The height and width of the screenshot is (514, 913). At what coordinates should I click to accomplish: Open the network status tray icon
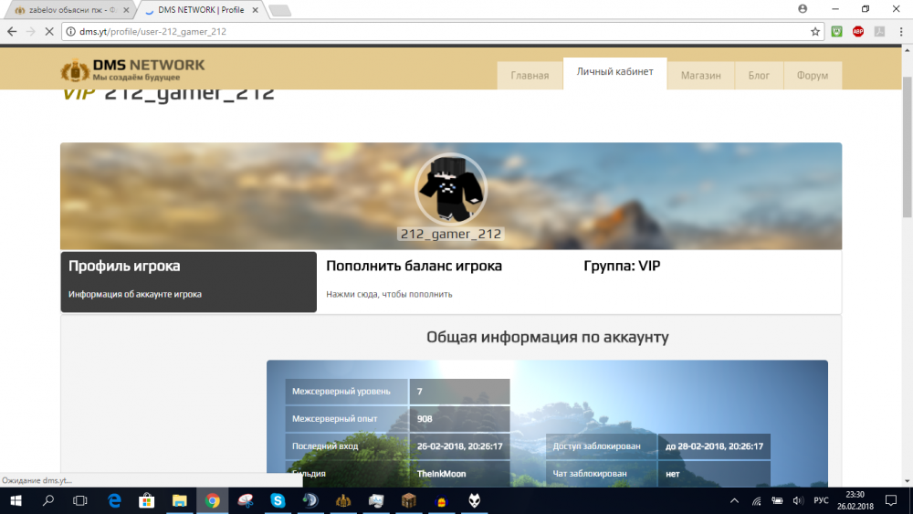756,500
